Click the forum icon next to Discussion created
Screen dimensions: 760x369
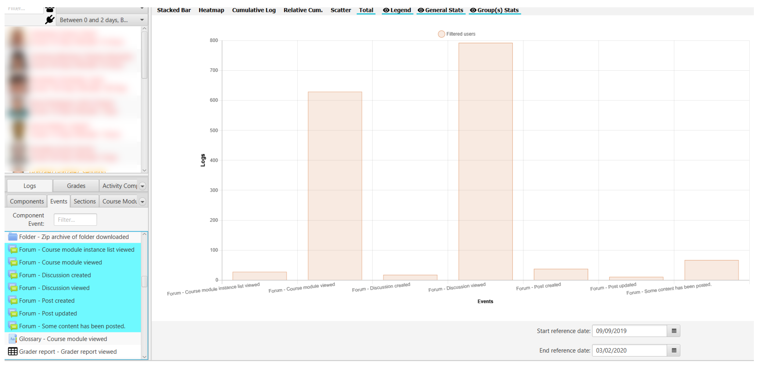pos(13,275)
